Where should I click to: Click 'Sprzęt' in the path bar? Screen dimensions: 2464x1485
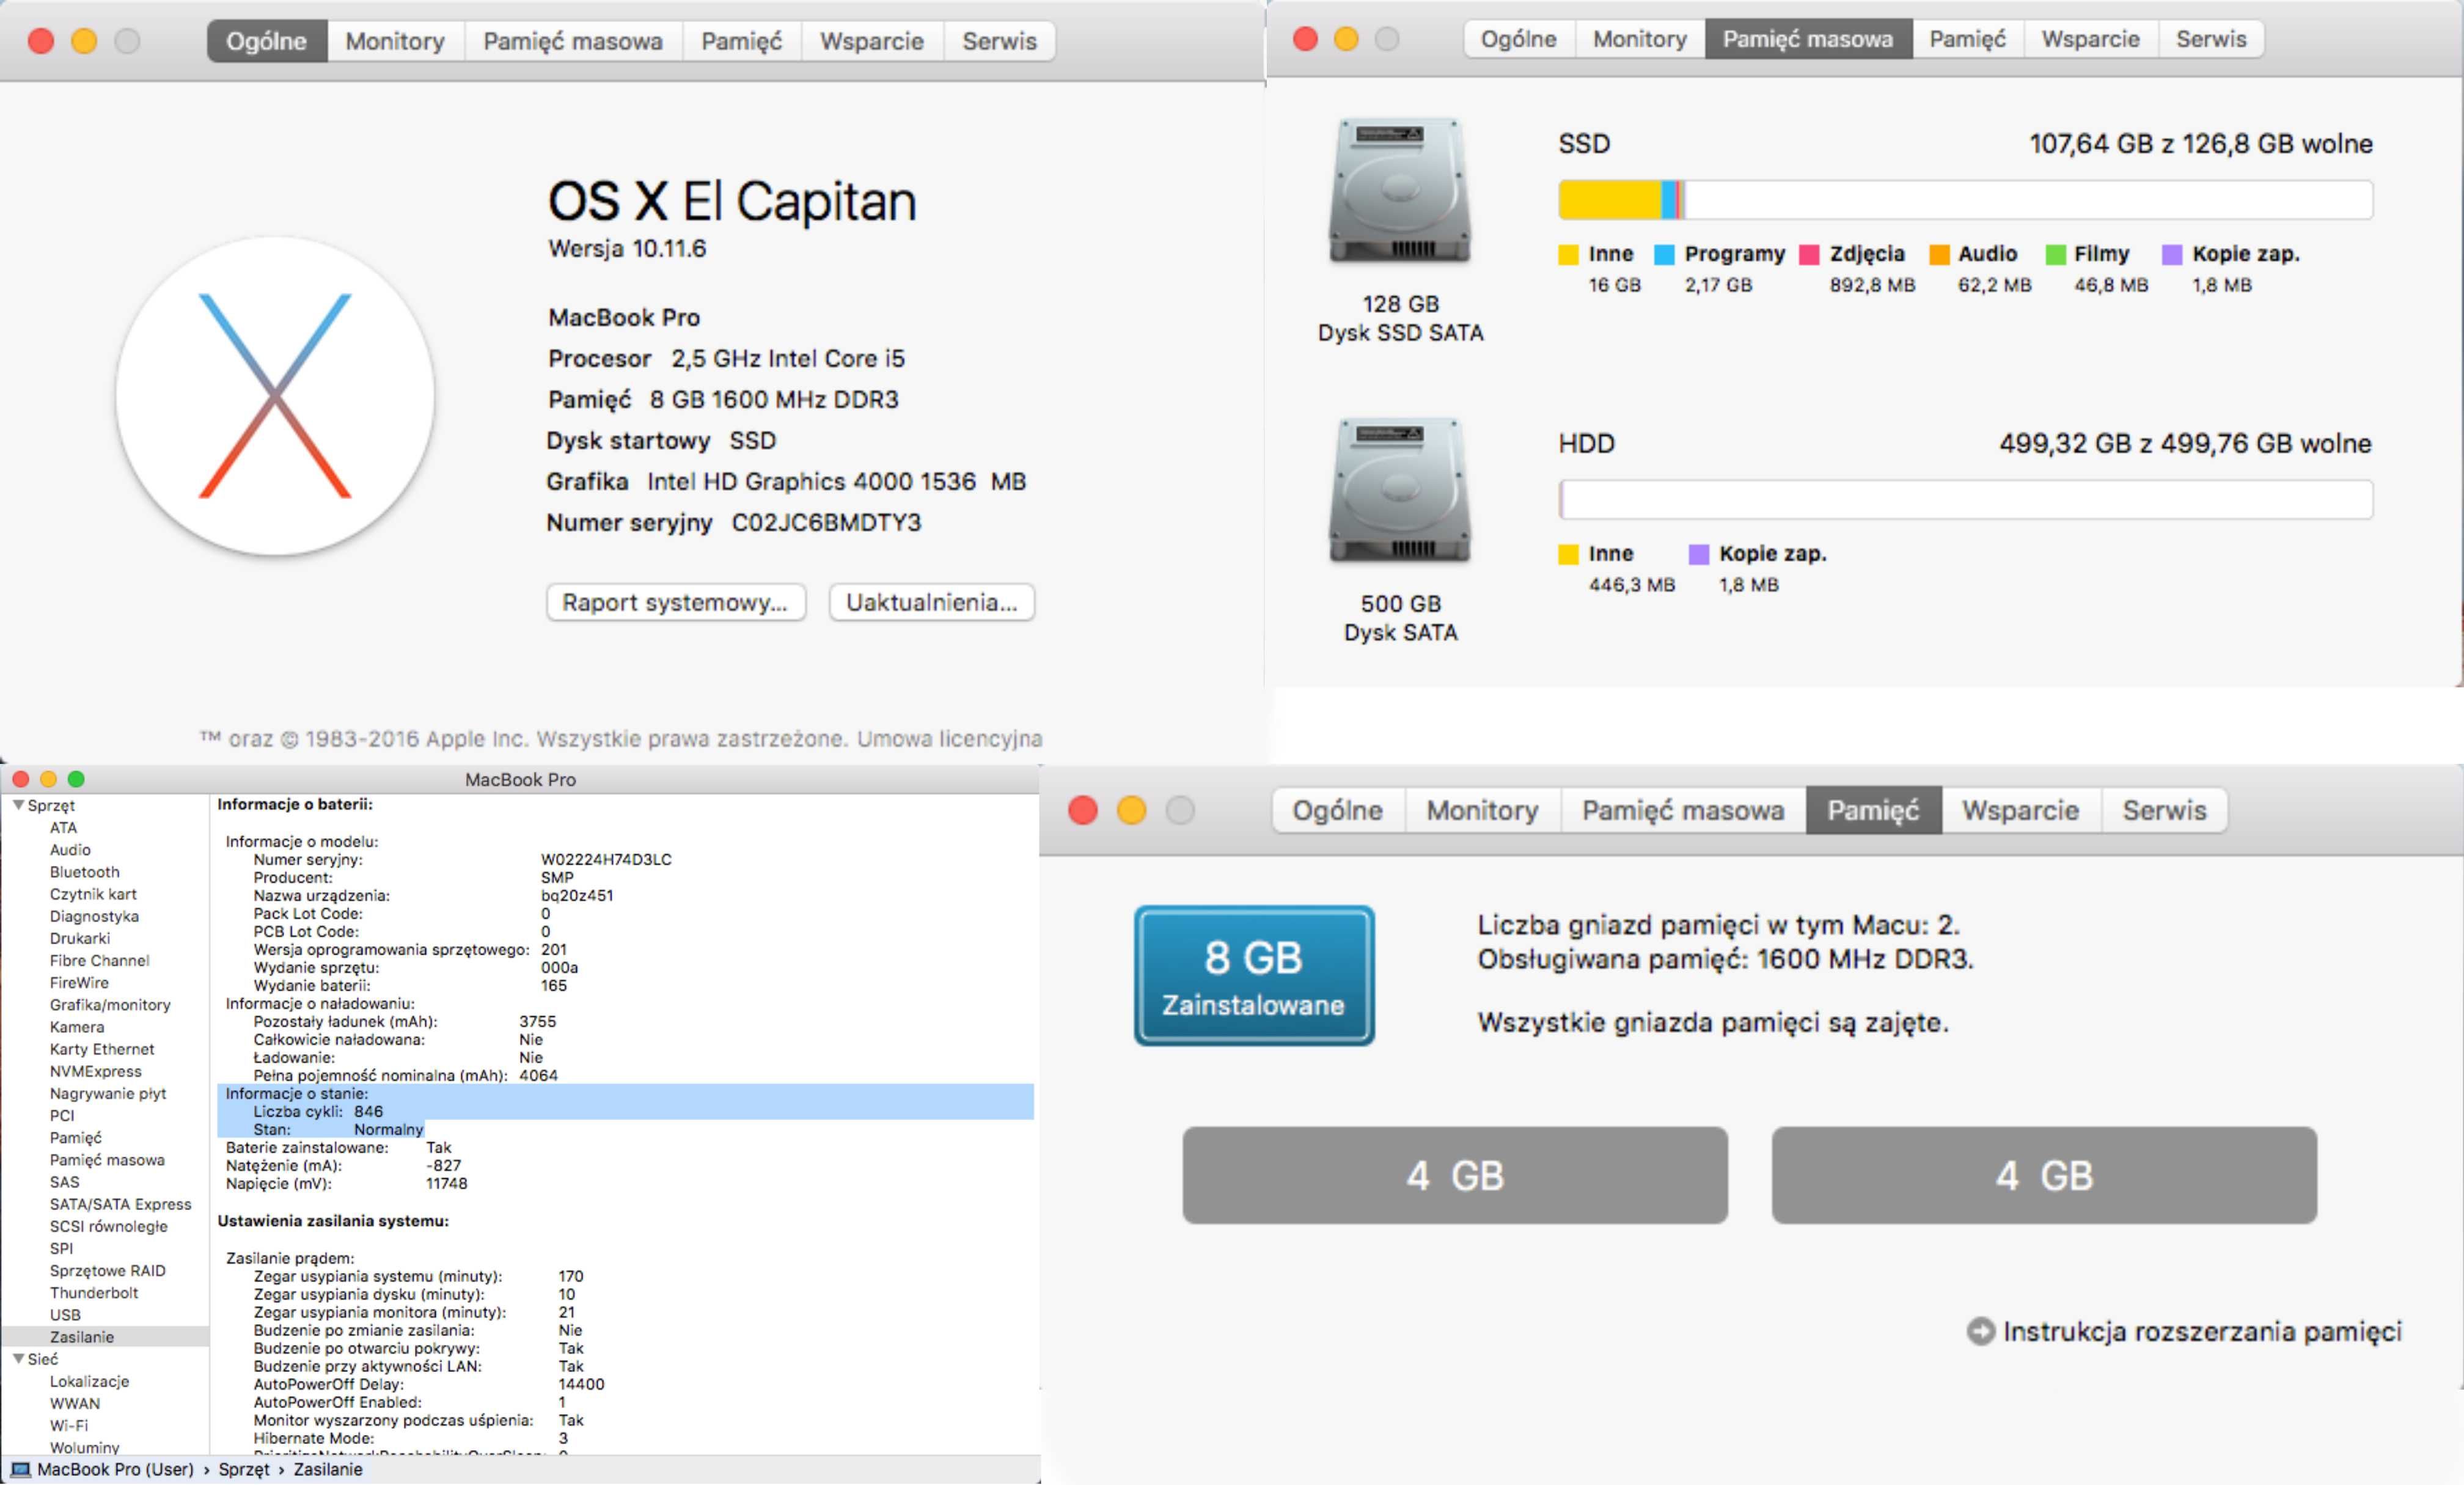(244, 1469)
